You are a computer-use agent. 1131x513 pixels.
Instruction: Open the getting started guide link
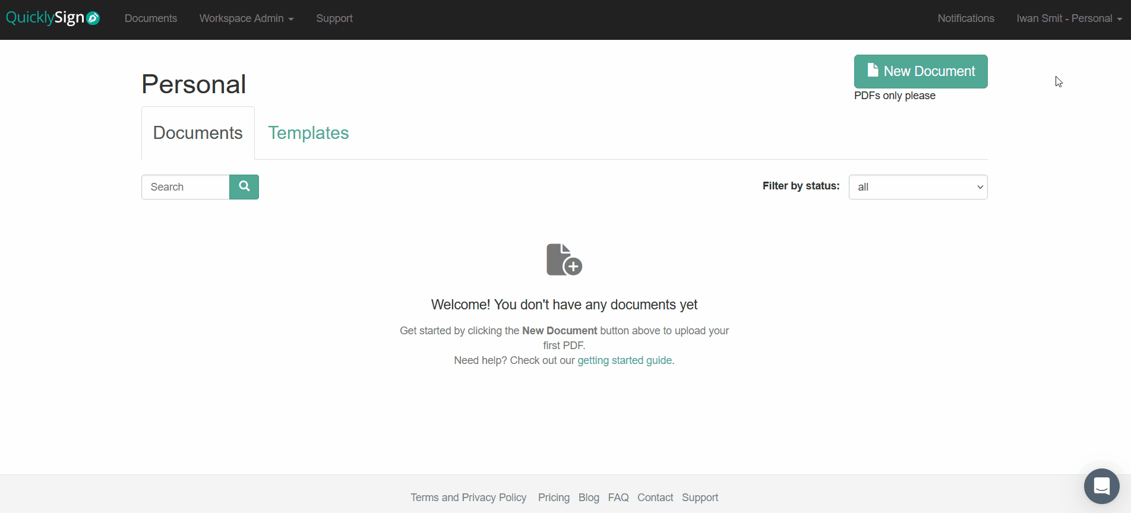pyautogui.click(x=625, y=360)
